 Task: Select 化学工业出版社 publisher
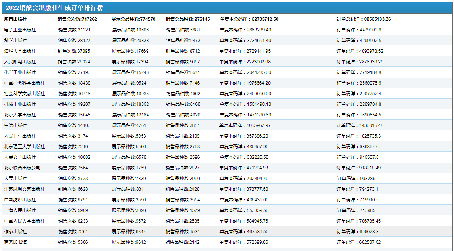[20, 72]
